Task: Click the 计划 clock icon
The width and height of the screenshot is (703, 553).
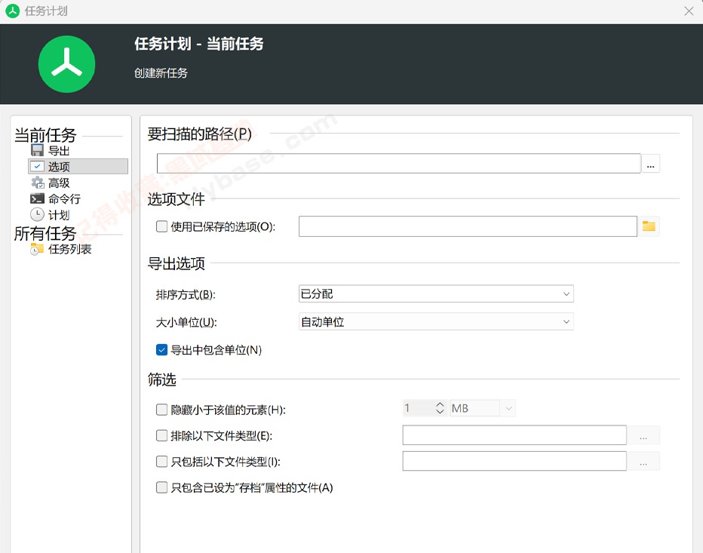Action: click(x=37, y=215)
